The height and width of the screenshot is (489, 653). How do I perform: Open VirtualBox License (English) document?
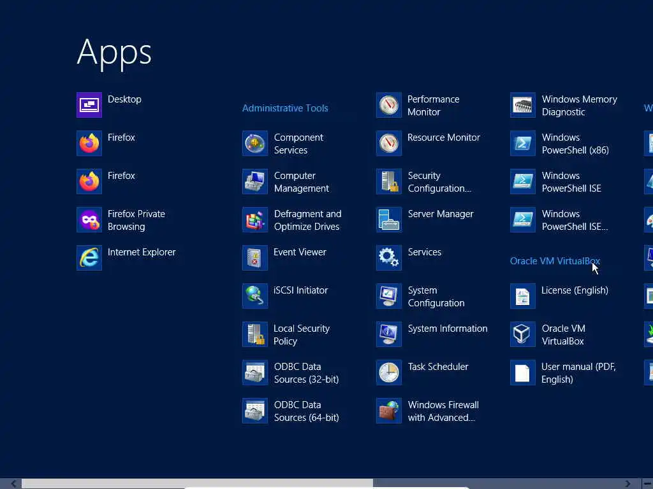tap(560, 296)
